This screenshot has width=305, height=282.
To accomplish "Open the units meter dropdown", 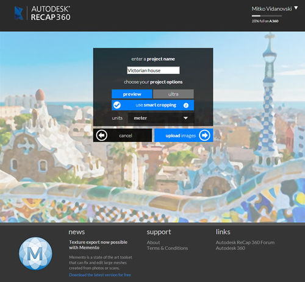I will [x=161, y=118].
